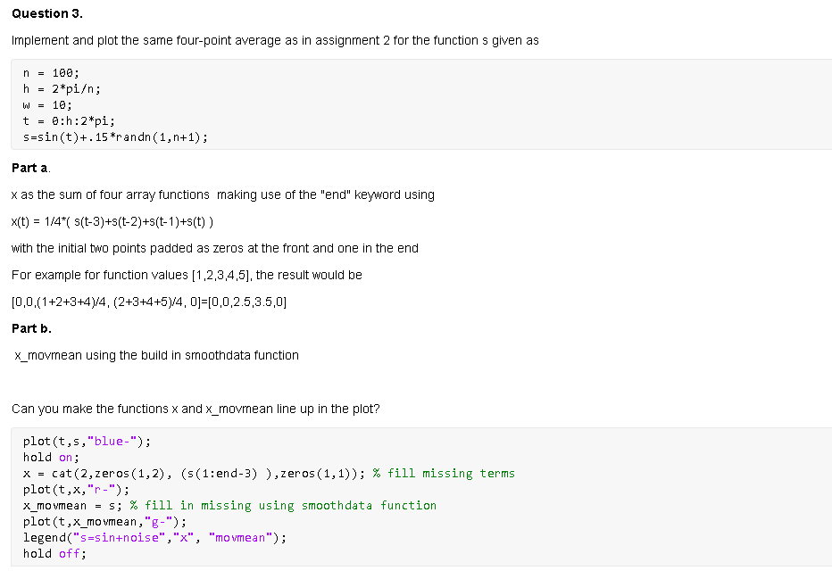832x579 pixels.
Task: Click code line 'n = 100;'
Action: tap(51, 72)
